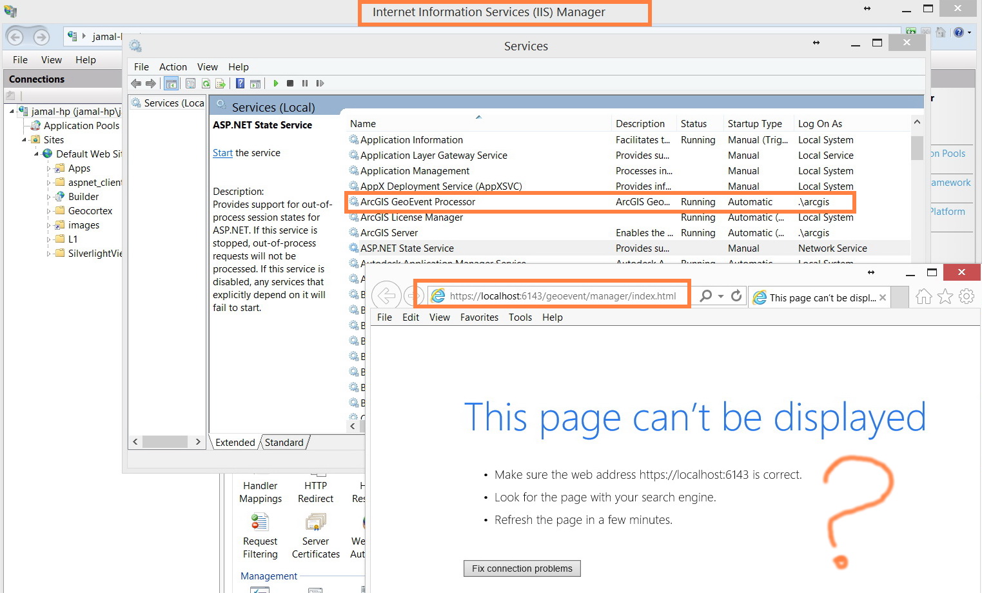This screenshot has width=982, height=593.
Task: Collapse the Sites node in Connections tree
Action: [25, 140]
